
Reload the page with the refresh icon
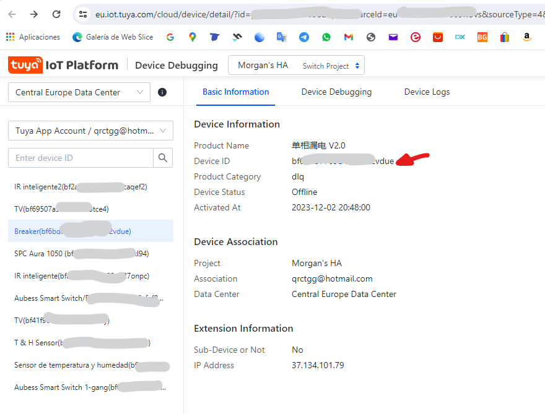[x=56, y=14]
